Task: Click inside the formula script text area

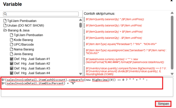Action: pos(87,87)
